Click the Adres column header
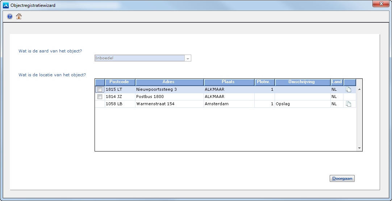392x201 pixels. [169, 82]
